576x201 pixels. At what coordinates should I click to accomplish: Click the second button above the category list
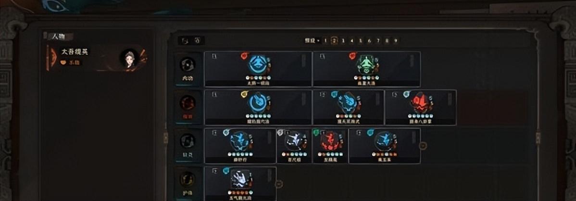point(197,41)
